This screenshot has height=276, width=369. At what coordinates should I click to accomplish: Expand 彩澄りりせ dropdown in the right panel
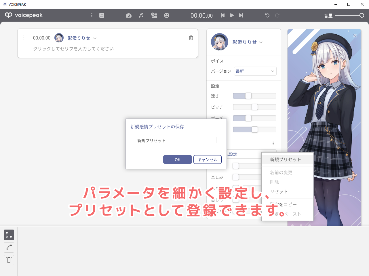261,42
